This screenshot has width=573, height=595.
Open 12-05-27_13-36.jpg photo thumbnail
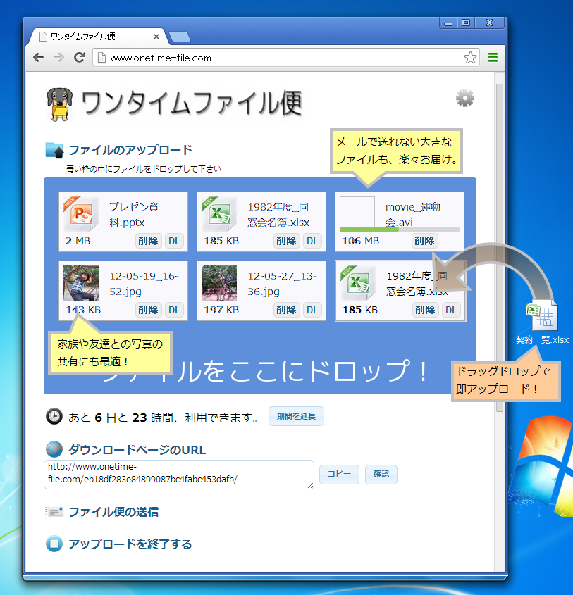click(x=219, y=282)
